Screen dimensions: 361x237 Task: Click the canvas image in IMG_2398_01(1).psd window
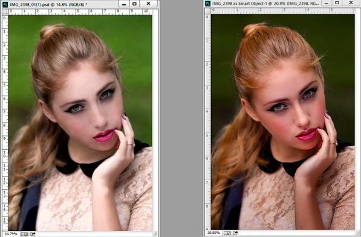tap(80, 123)
